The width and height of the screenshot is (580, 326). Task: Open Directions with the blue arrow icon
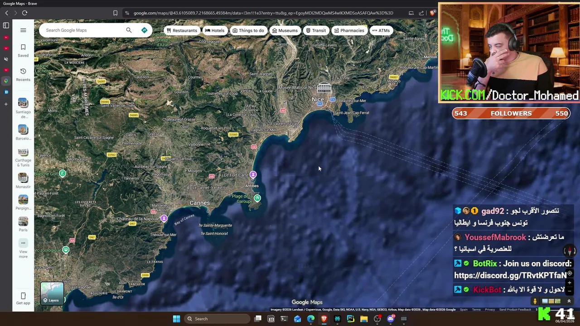(144, 30)
